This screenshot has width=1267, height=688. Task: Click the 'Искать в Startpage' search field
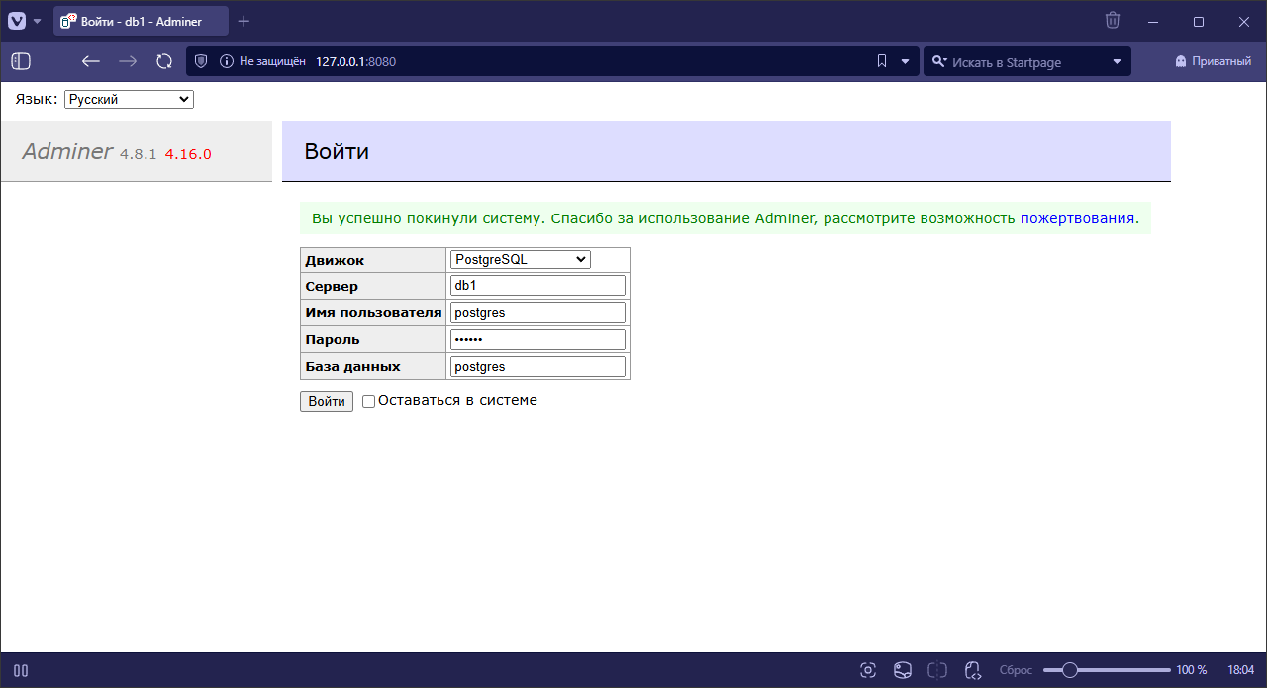pyautogui.click(x=1026, y=61)
